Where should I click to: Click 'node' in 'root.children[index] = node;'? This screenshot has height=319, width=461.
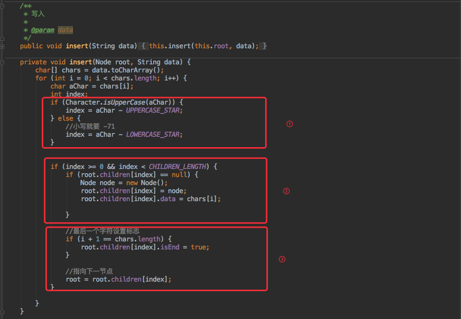click(x=175, y=191)
